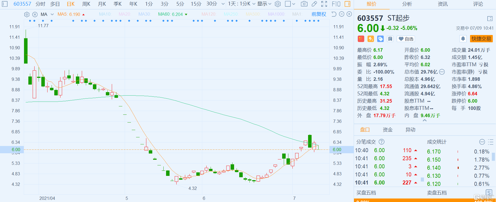The image size is (496, 202).
Task: Click the 成交统计 scrollbar thumb
Action: (494, 156)
